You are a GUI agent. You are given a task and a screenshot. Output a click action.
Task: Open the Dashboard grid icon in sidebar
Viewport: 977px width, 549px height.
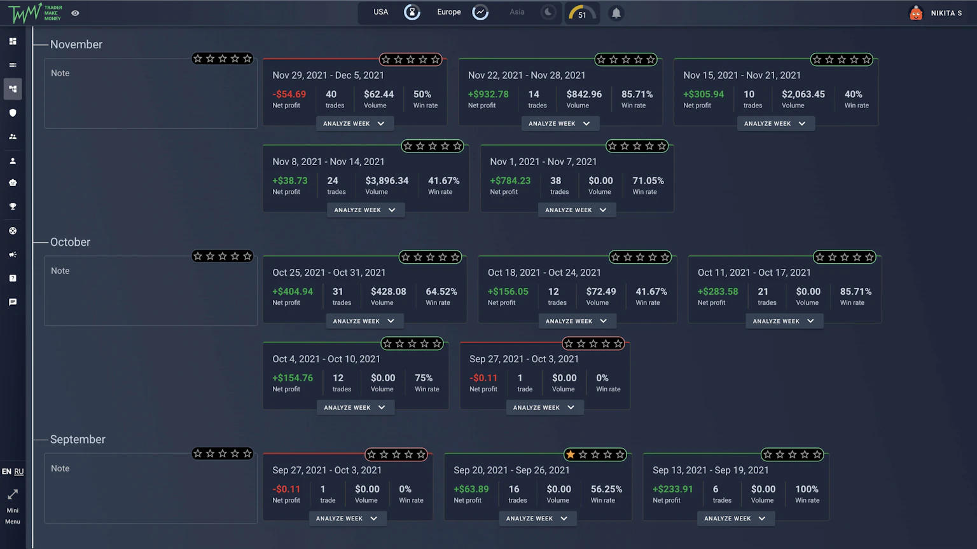pos(13,41)
